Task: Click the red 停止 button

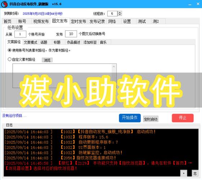Action: point(183,118)
